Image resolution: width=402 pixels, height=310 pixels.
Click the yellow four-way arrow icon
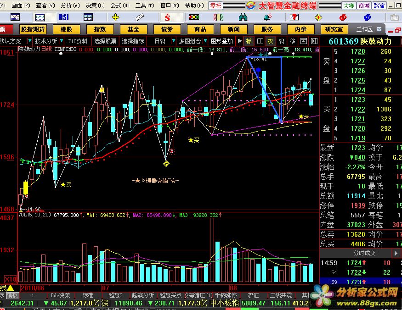click(116, 17)
